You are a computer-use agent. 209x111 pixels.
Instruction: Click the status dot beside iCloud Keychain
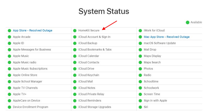point(75,75)
